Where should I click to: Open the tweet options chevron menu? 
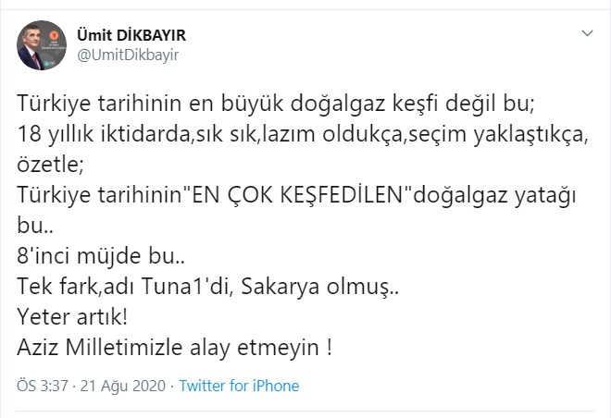tap(587, 32)
